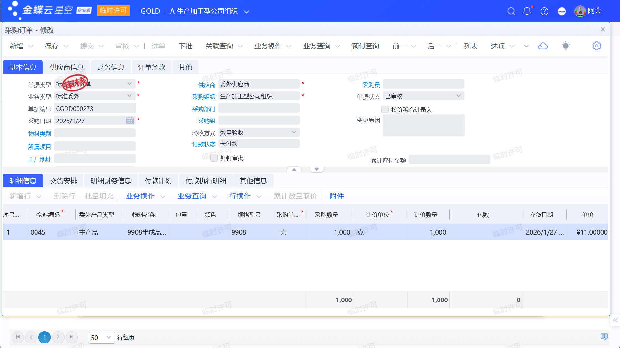Open the help question mark icon
The width and height of the screenshot is (620, 348).
544,11
